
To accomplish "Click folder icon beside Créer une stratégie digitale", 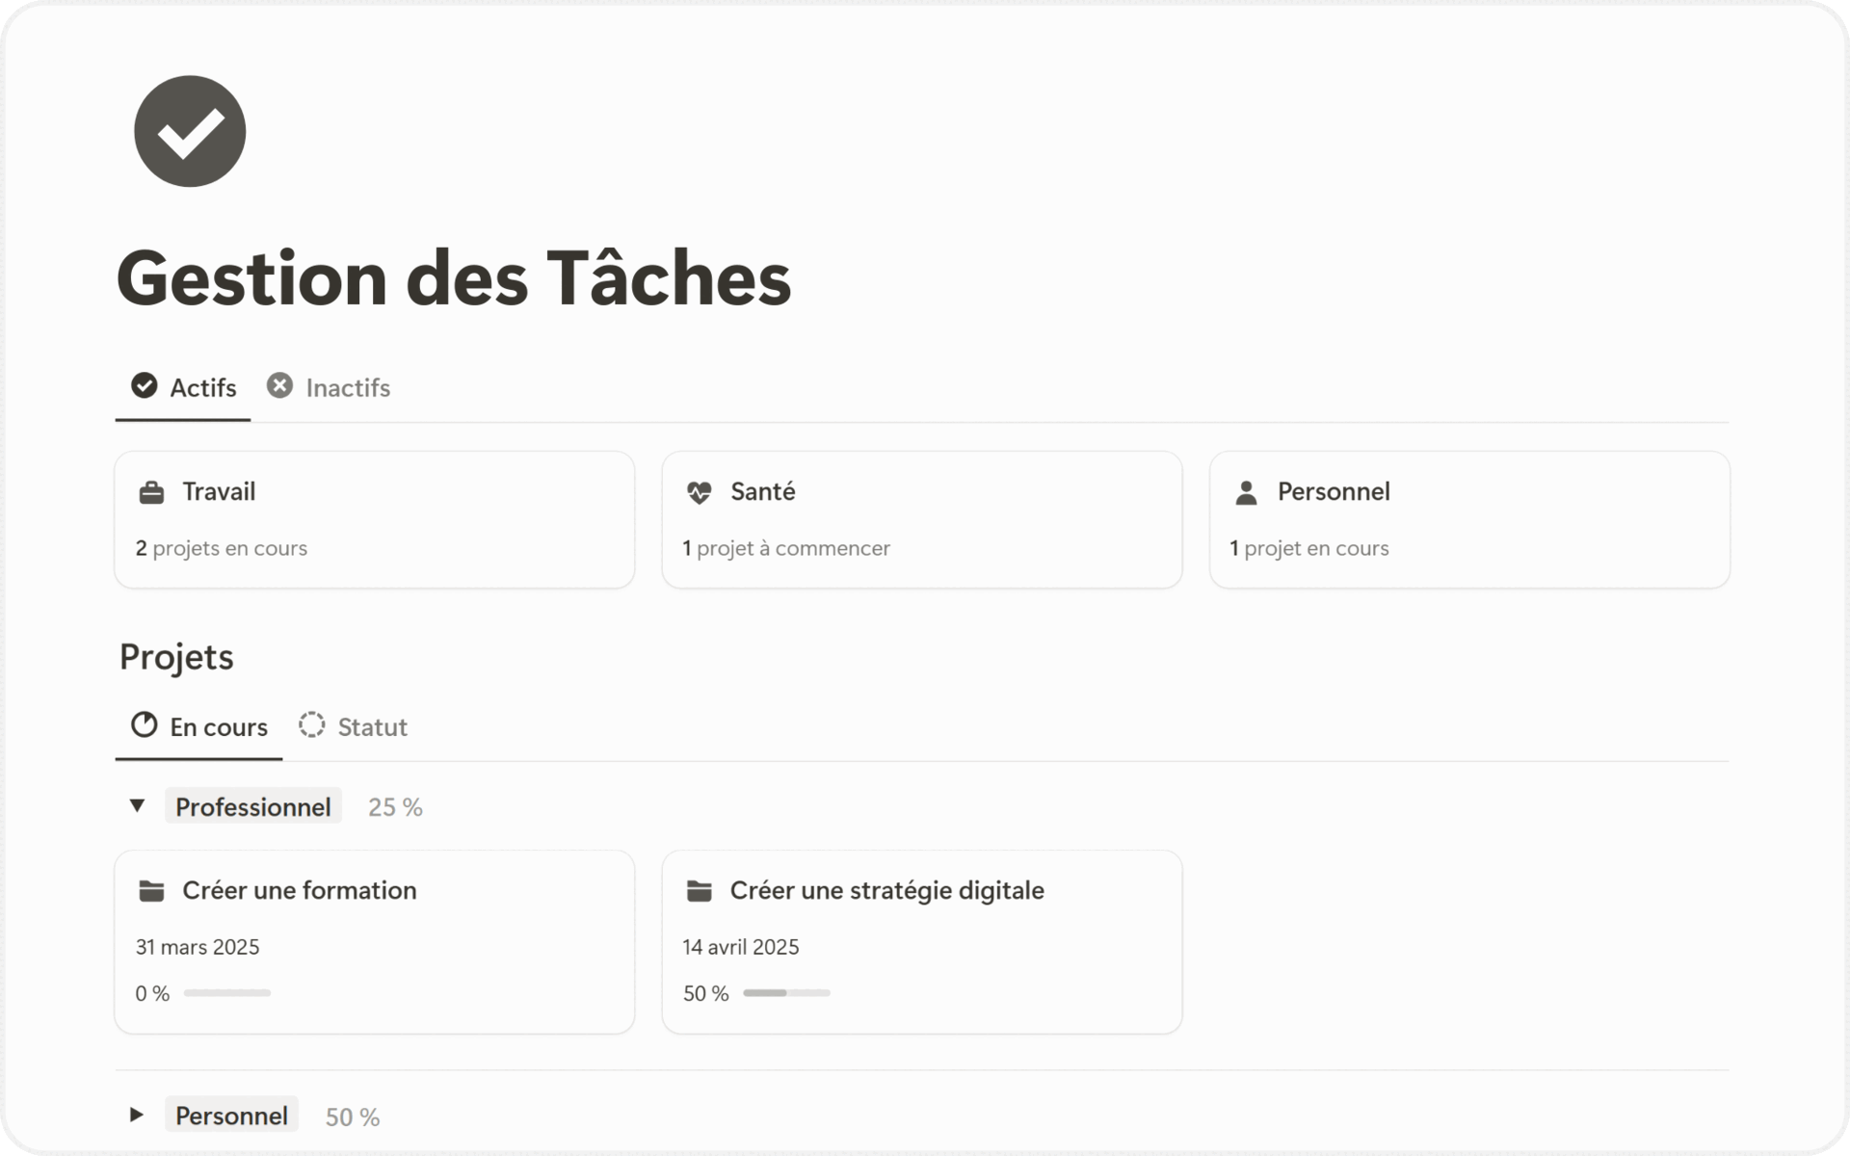I will (699, 891).
